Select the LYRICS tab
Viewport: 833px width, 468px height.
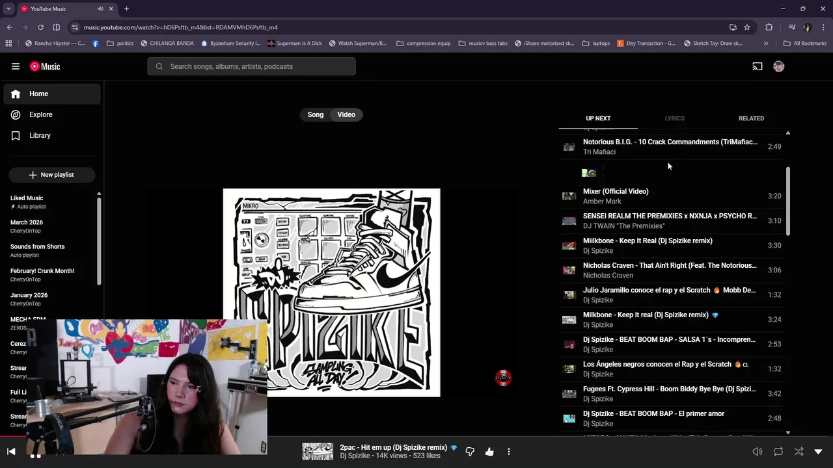pyautogui.click(x=674, y=118)
